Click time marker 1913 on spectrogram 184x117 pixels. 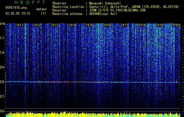pos(55,25)
